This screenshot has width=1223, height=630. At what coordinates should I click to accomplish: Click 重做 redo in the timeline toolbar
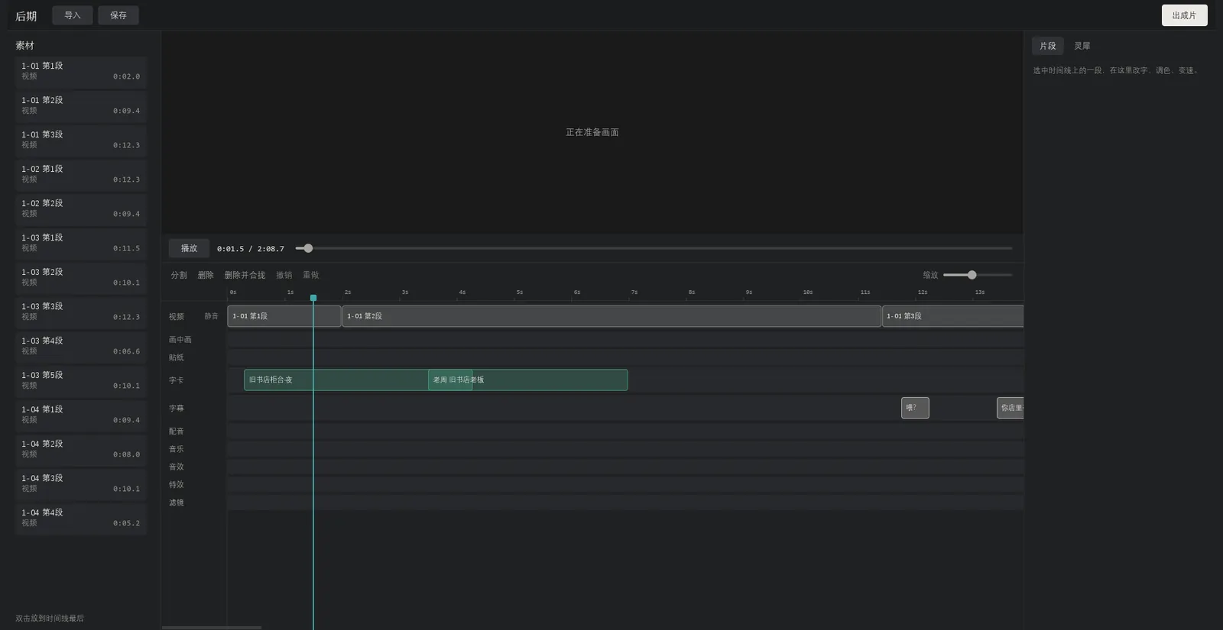click(x=310, y=275)
